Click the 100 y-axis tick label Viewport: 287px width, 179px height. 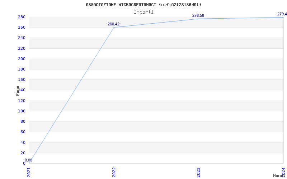coord(22,111)
